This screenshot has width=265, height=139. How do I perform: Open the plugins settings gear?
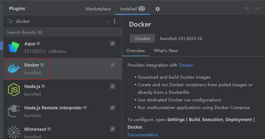(x=158, y=9)
